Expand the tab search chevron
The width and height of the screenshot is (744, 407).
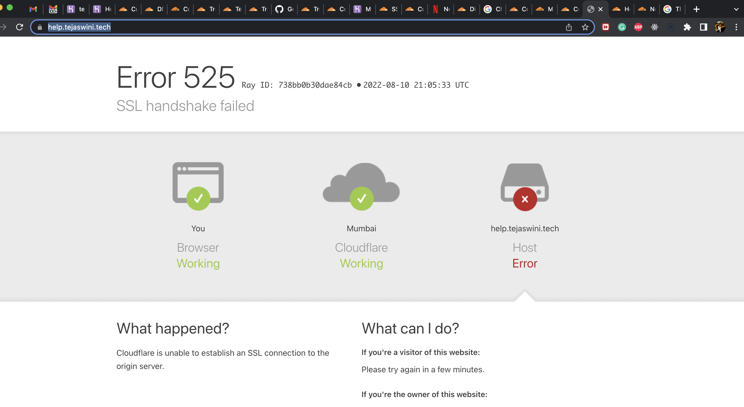pos(736,9)
